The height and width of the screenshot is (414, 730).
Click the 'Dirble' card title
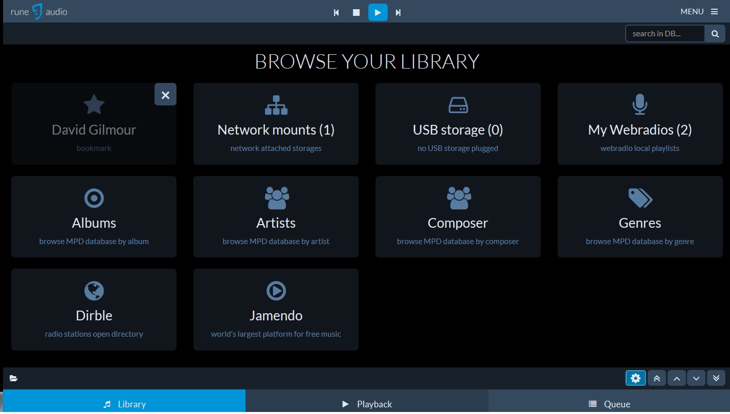tap(94, 316)
